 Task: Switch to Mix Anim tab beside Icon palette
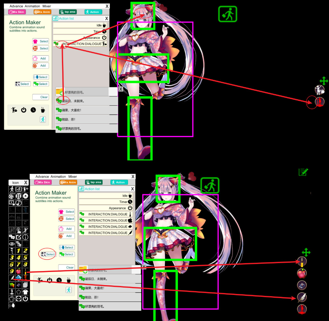click(x=68, y=182)
